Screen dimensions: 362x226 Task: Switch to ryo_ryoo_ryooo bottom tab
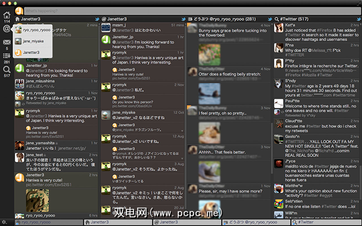(x=49, y=222)
